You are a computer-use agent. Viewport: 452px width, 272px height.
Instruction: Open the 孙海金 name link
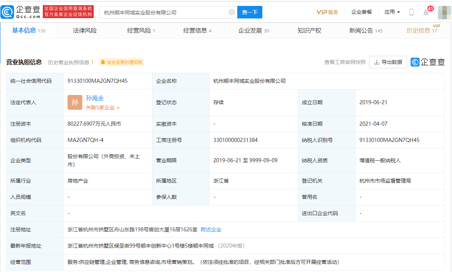[x=95, y=98]
